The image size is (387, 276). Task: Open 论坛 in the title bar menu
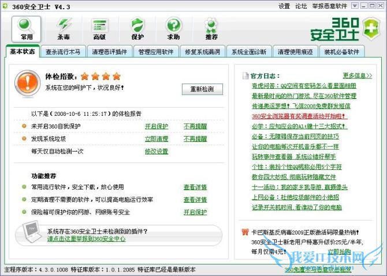point(301,6)
